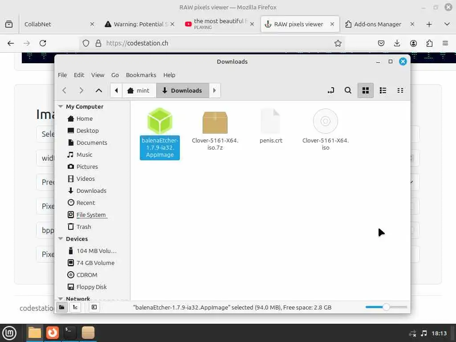Click the mint home path button
The height and width of the screenshot is (342, 456).
(x=139, y=90)
